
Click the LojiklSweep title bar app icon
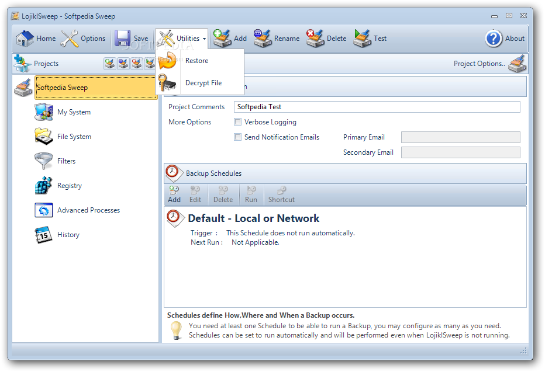(15, 16)
